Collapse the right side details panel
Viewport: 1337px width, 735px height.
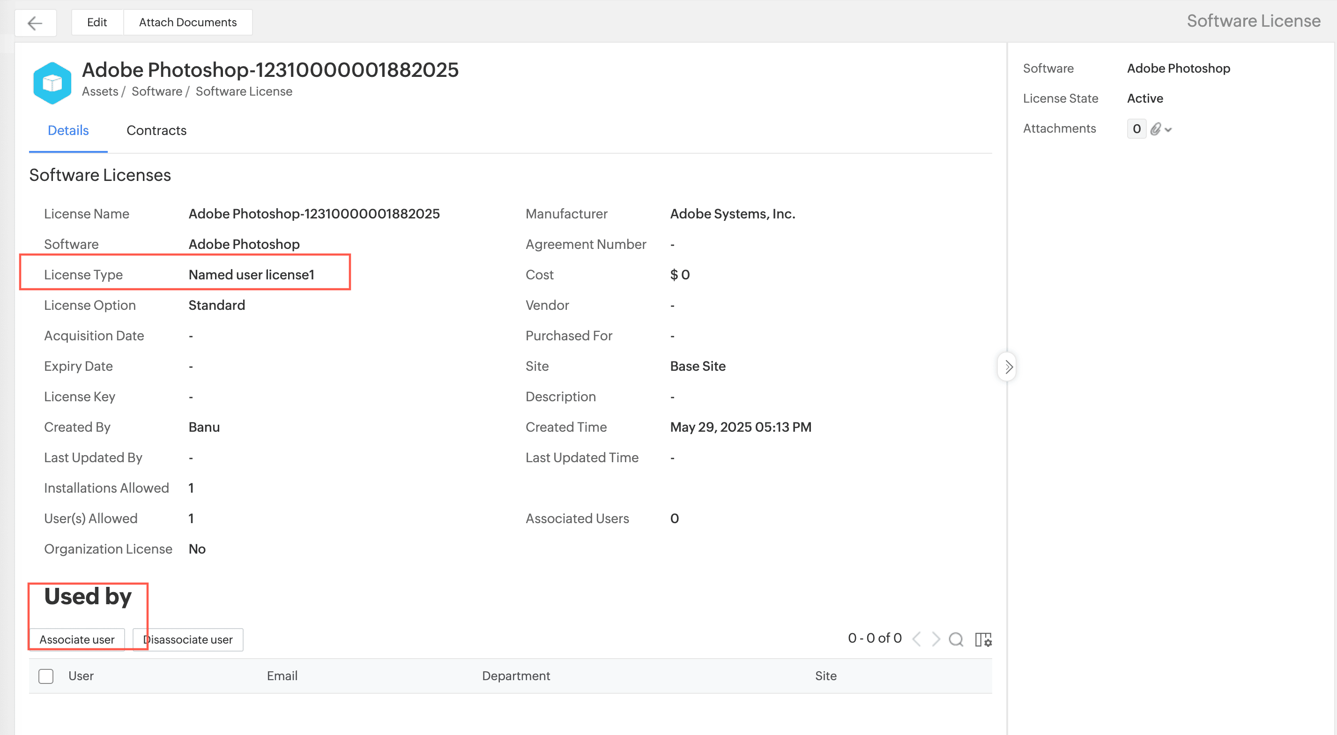click(1007, 367)
